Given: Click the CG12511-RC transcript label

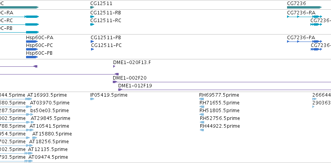Looking at the screenshot, I should (105, 21).
